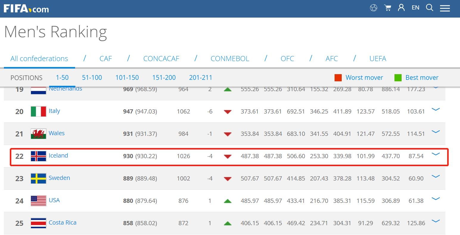460x235 pixels.
Task: Switch to the OFC tab
Action: pyautogui.click(x=287, y=58)
